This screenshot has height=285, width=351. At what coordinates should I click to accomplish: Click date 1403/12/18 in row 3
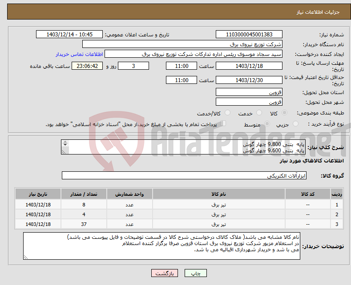point(38,224)
